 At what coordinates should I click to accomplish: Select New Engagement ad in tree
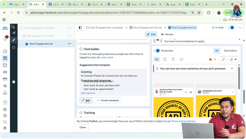[x=41, y=44]
